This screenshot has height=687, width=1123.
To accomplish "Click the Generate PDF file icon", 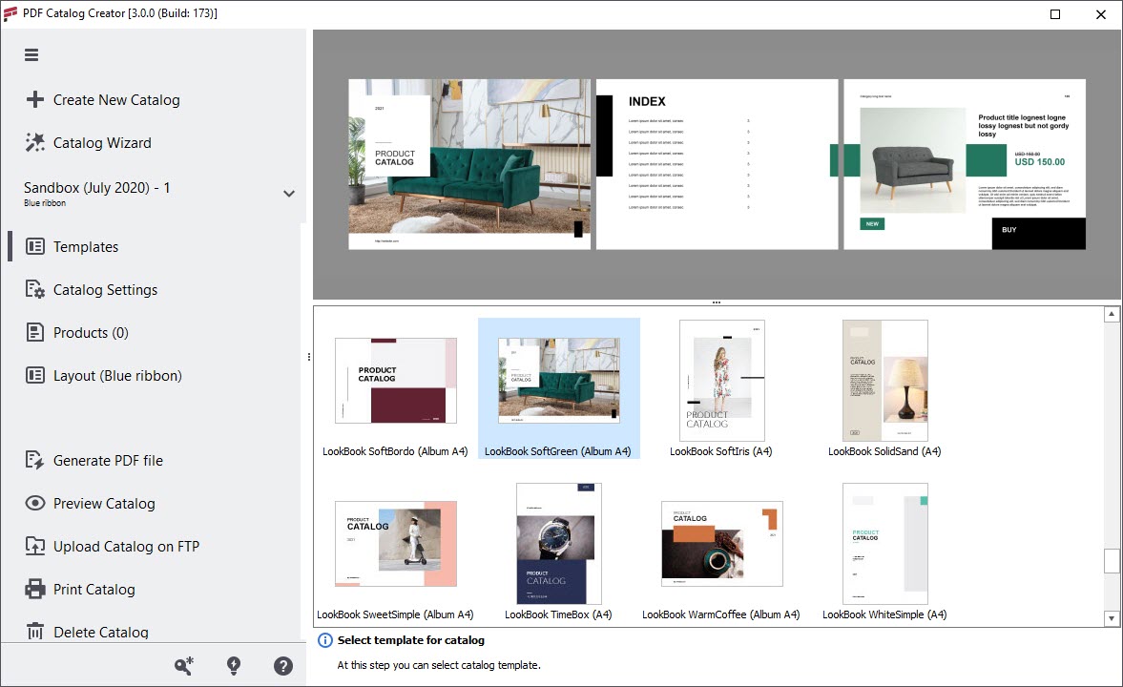I will (35, 461).
